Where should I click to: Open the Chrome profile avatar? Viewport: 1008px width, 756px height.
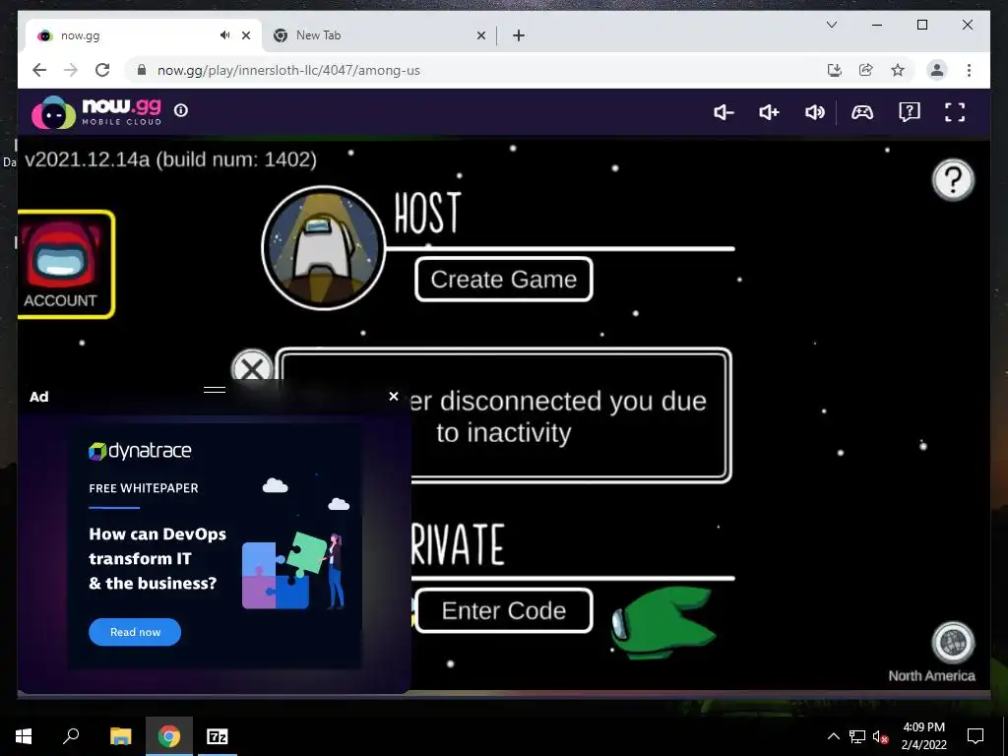(x=937, y=70)
